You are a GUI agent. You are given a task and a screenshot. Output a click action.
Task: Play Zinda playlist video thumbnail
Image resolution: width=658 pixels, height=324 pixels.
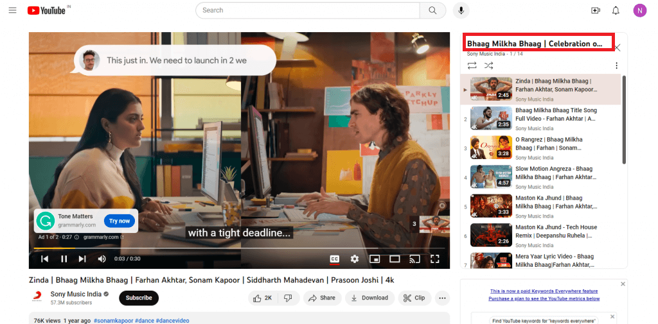click(491, 89)
